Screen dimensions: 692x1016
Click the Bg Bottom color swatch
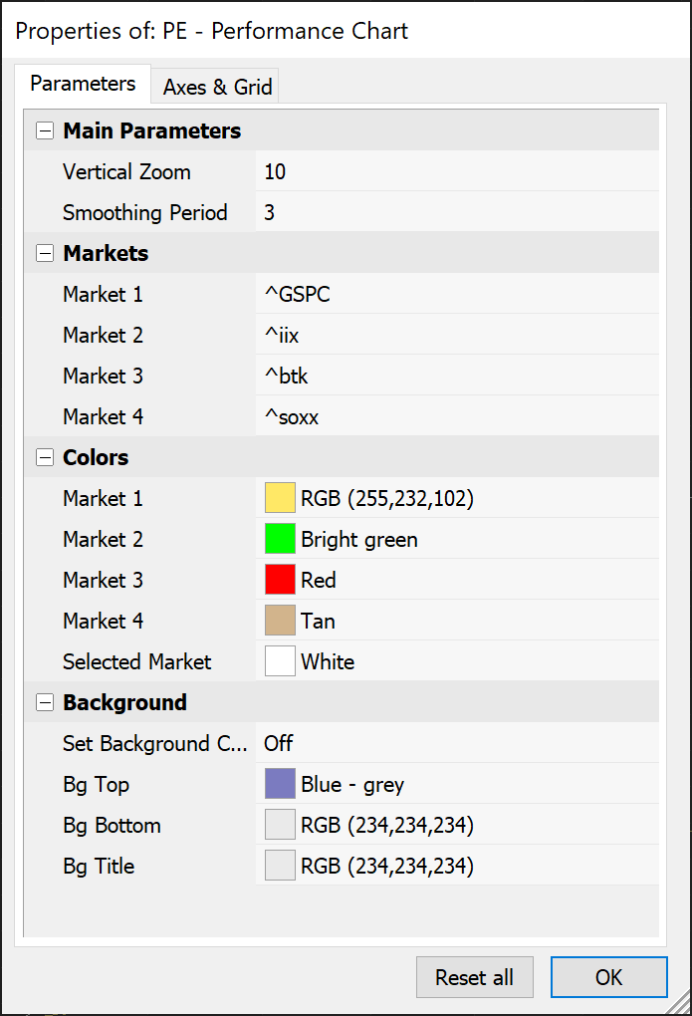(x=280, y=825)
